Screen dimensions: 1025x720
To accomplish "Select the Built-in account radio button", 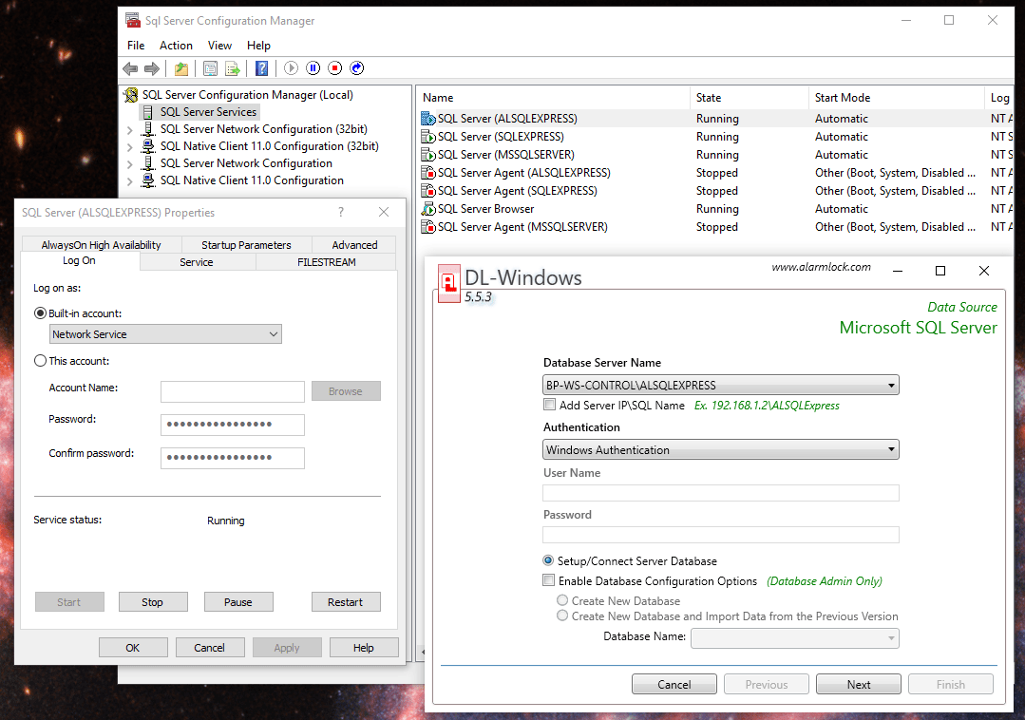I will click(40, 313).
